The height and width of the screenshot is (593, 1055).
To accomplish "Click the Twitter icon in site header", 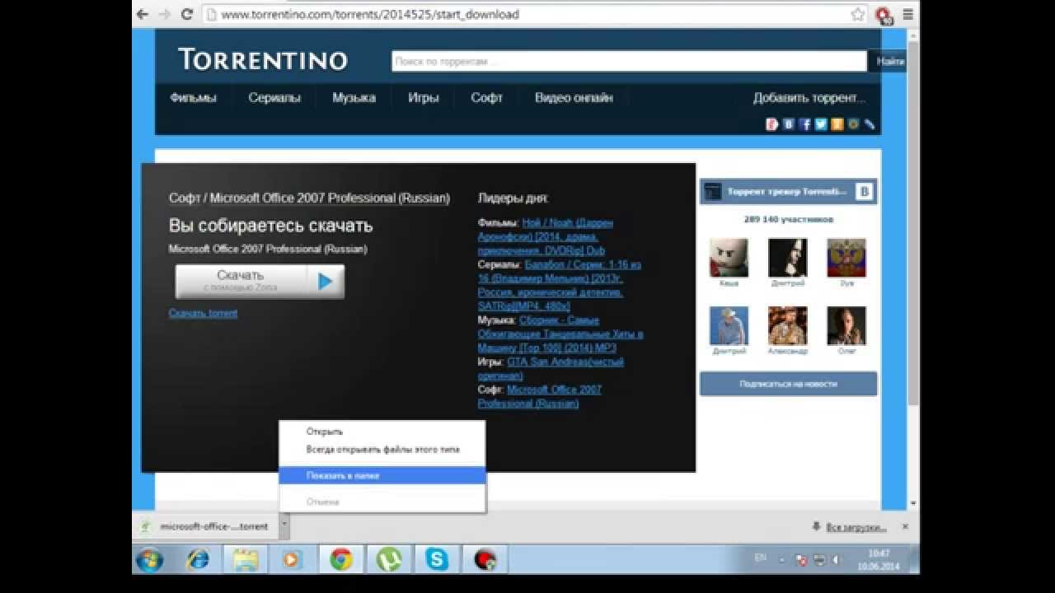I will coord(821,124).
